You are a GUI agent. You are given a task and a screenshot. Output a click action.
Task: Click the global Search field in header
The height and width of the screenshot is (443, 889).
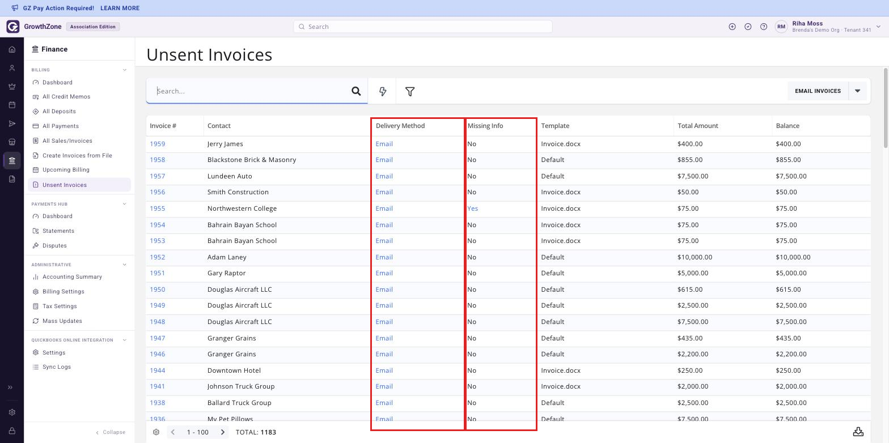pos(423,27)
